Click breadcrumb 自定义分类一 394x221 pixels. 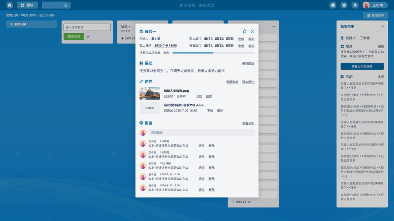(x=48, y=15)
